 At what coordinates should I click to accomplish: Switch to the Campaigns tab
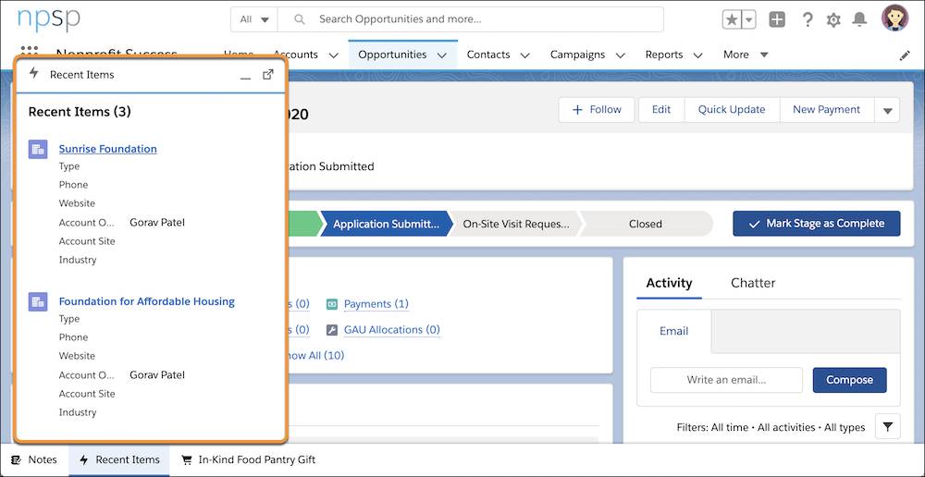pyautogui.click(x=577, y=55)
